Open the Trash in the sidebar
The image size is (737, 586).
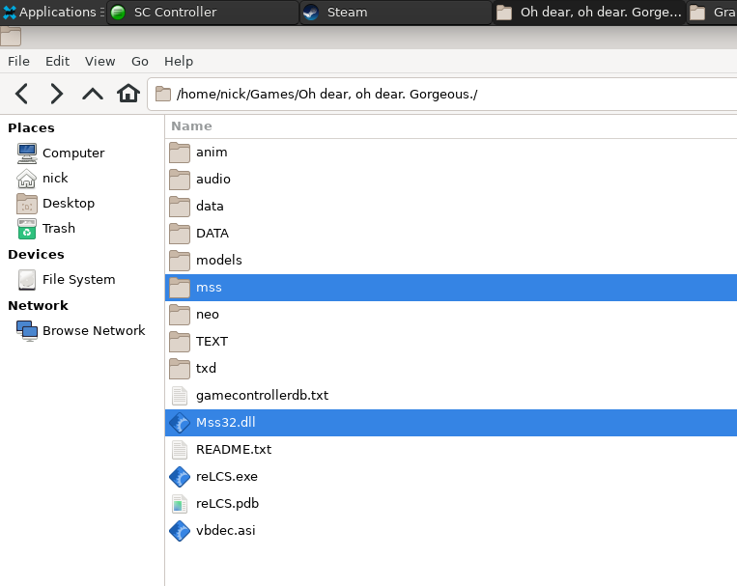[58, 229]
